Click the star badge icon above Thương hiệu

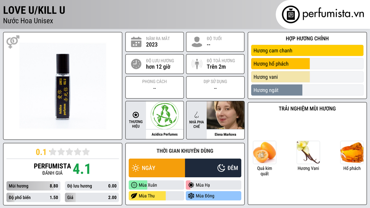136,115
